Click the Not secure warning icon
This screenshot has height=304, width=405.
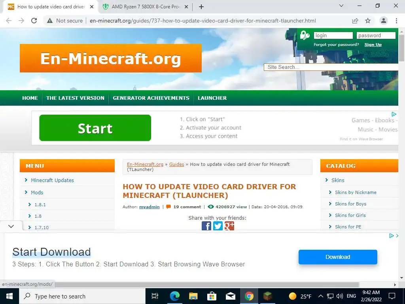[x=50, y=21]
